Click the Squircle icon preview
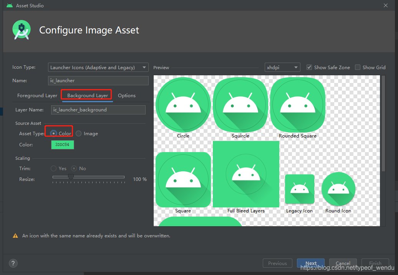The image size is (398, 275). (x=240, y=104)
